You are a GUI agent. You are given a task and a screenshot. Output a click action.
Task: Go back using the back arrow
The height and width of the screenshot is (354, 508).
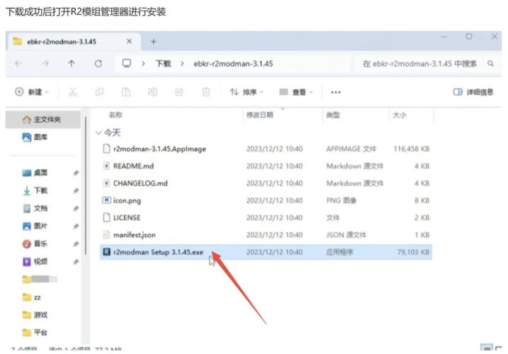point(18,64)
